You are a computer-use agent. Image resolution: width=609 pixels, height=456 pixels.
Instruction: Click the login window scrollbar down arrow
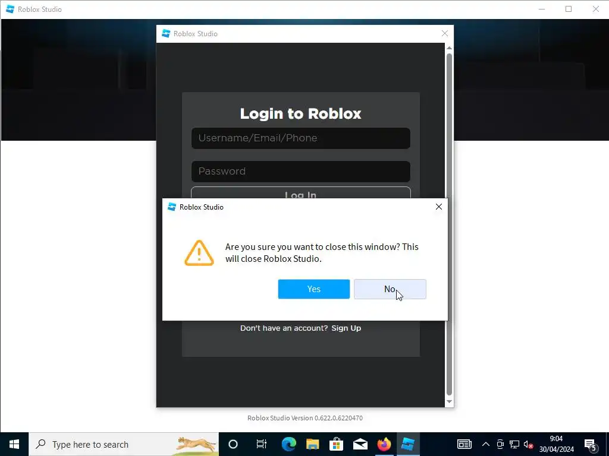(449, 402)
